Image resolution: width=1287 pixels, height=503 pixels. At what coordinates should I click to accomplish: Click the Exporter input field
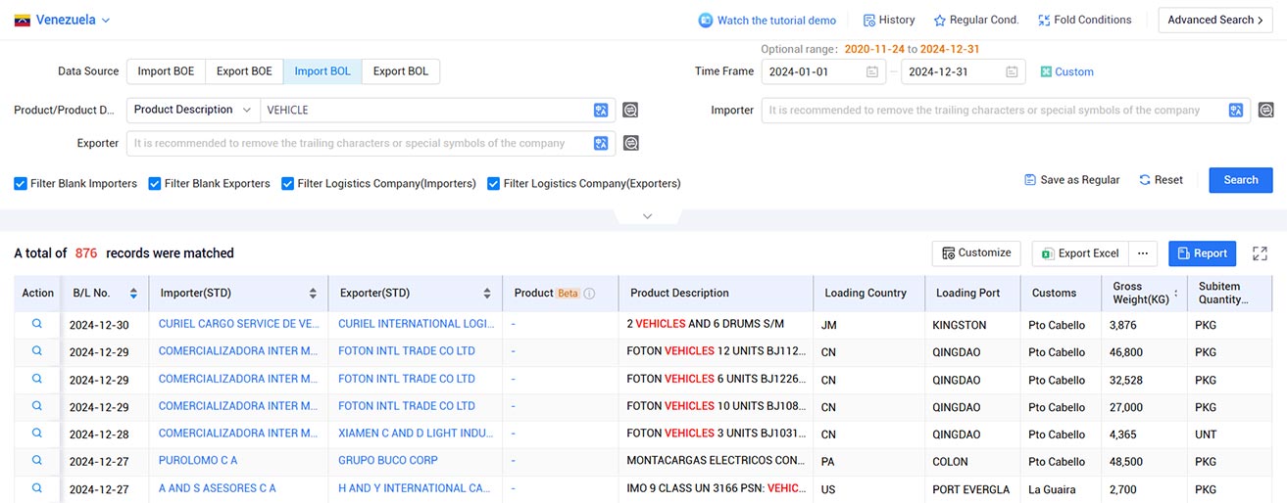359,144
